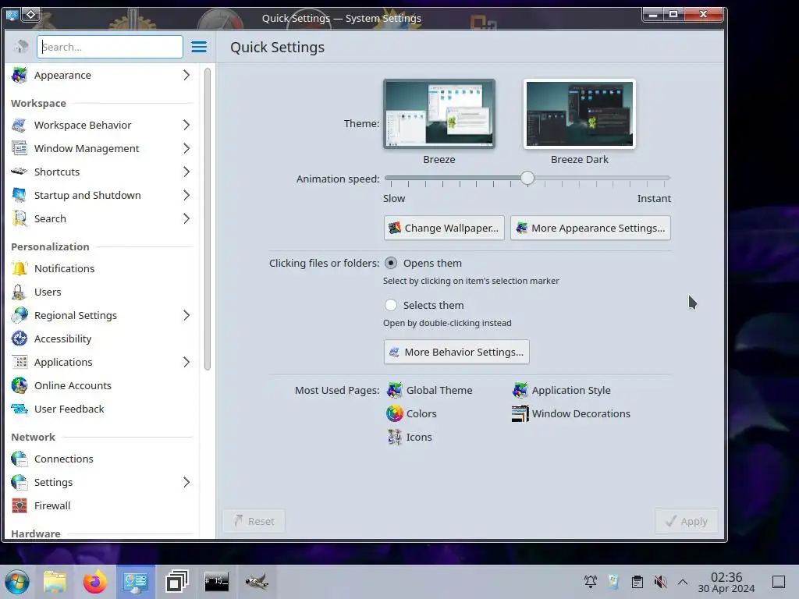Open the Online Accounts entry

click(x=101, y=385)
